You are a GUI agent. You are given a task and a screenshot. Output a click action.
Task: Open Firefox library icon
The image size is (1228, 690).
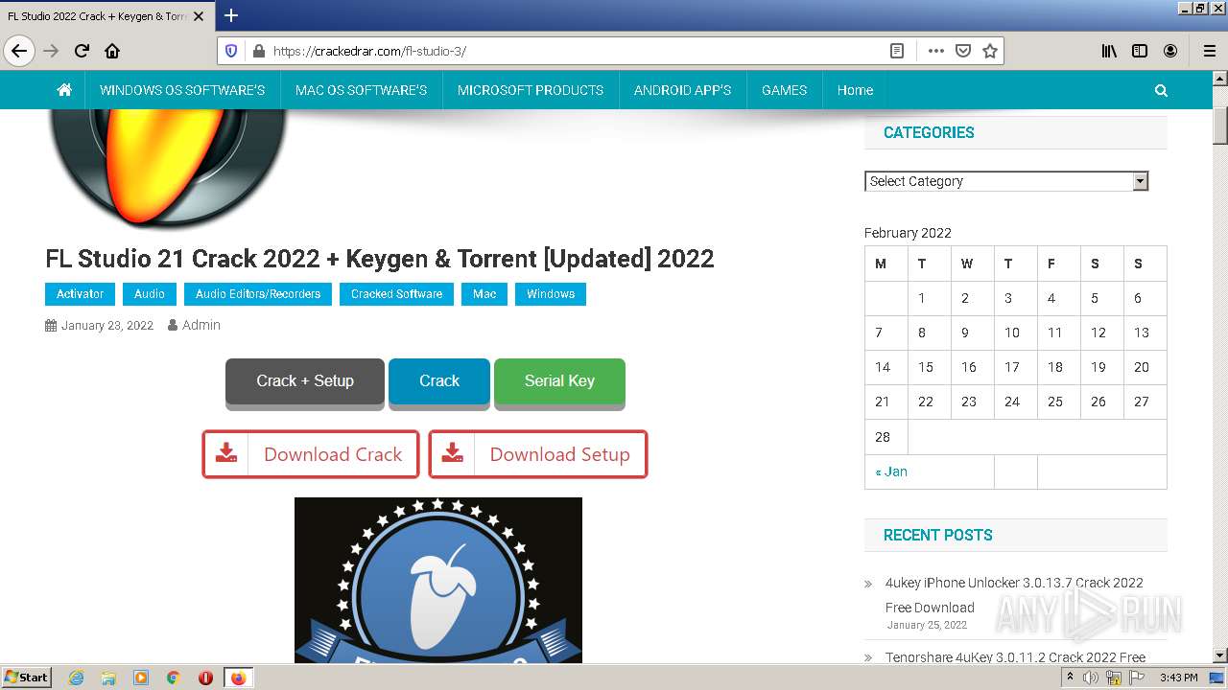(1109, 51)
